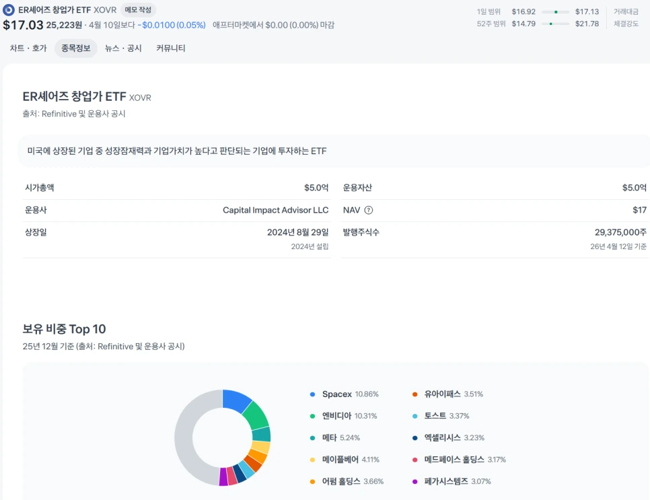Screen dimensions: 650x500
Task: Click the $17.03 current price
Action: point(23,25)
